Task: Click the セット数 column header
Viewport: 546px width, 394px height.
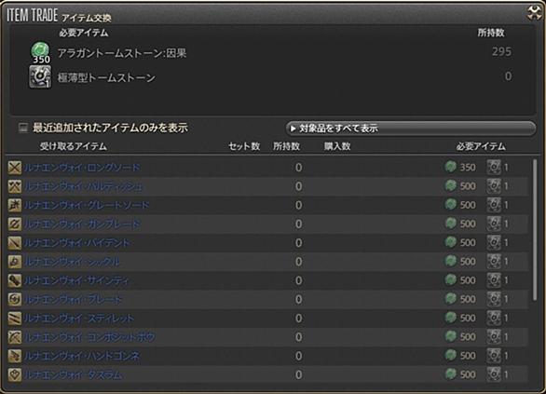Action: [x=244, y=146]
